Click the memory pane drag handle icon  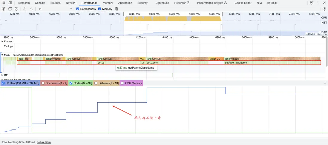[x=325, y=83]
